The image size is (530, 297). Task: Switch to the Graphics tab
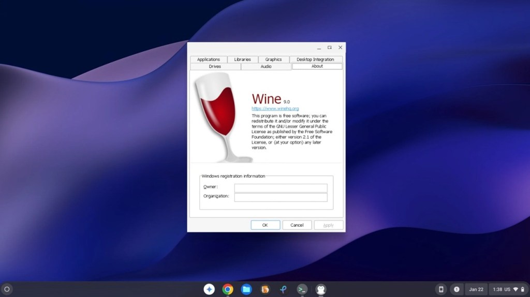[x=273, y=59]
